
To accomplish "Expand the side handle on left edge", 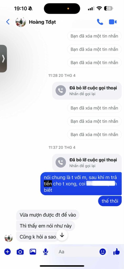I will tap(3, 59).
